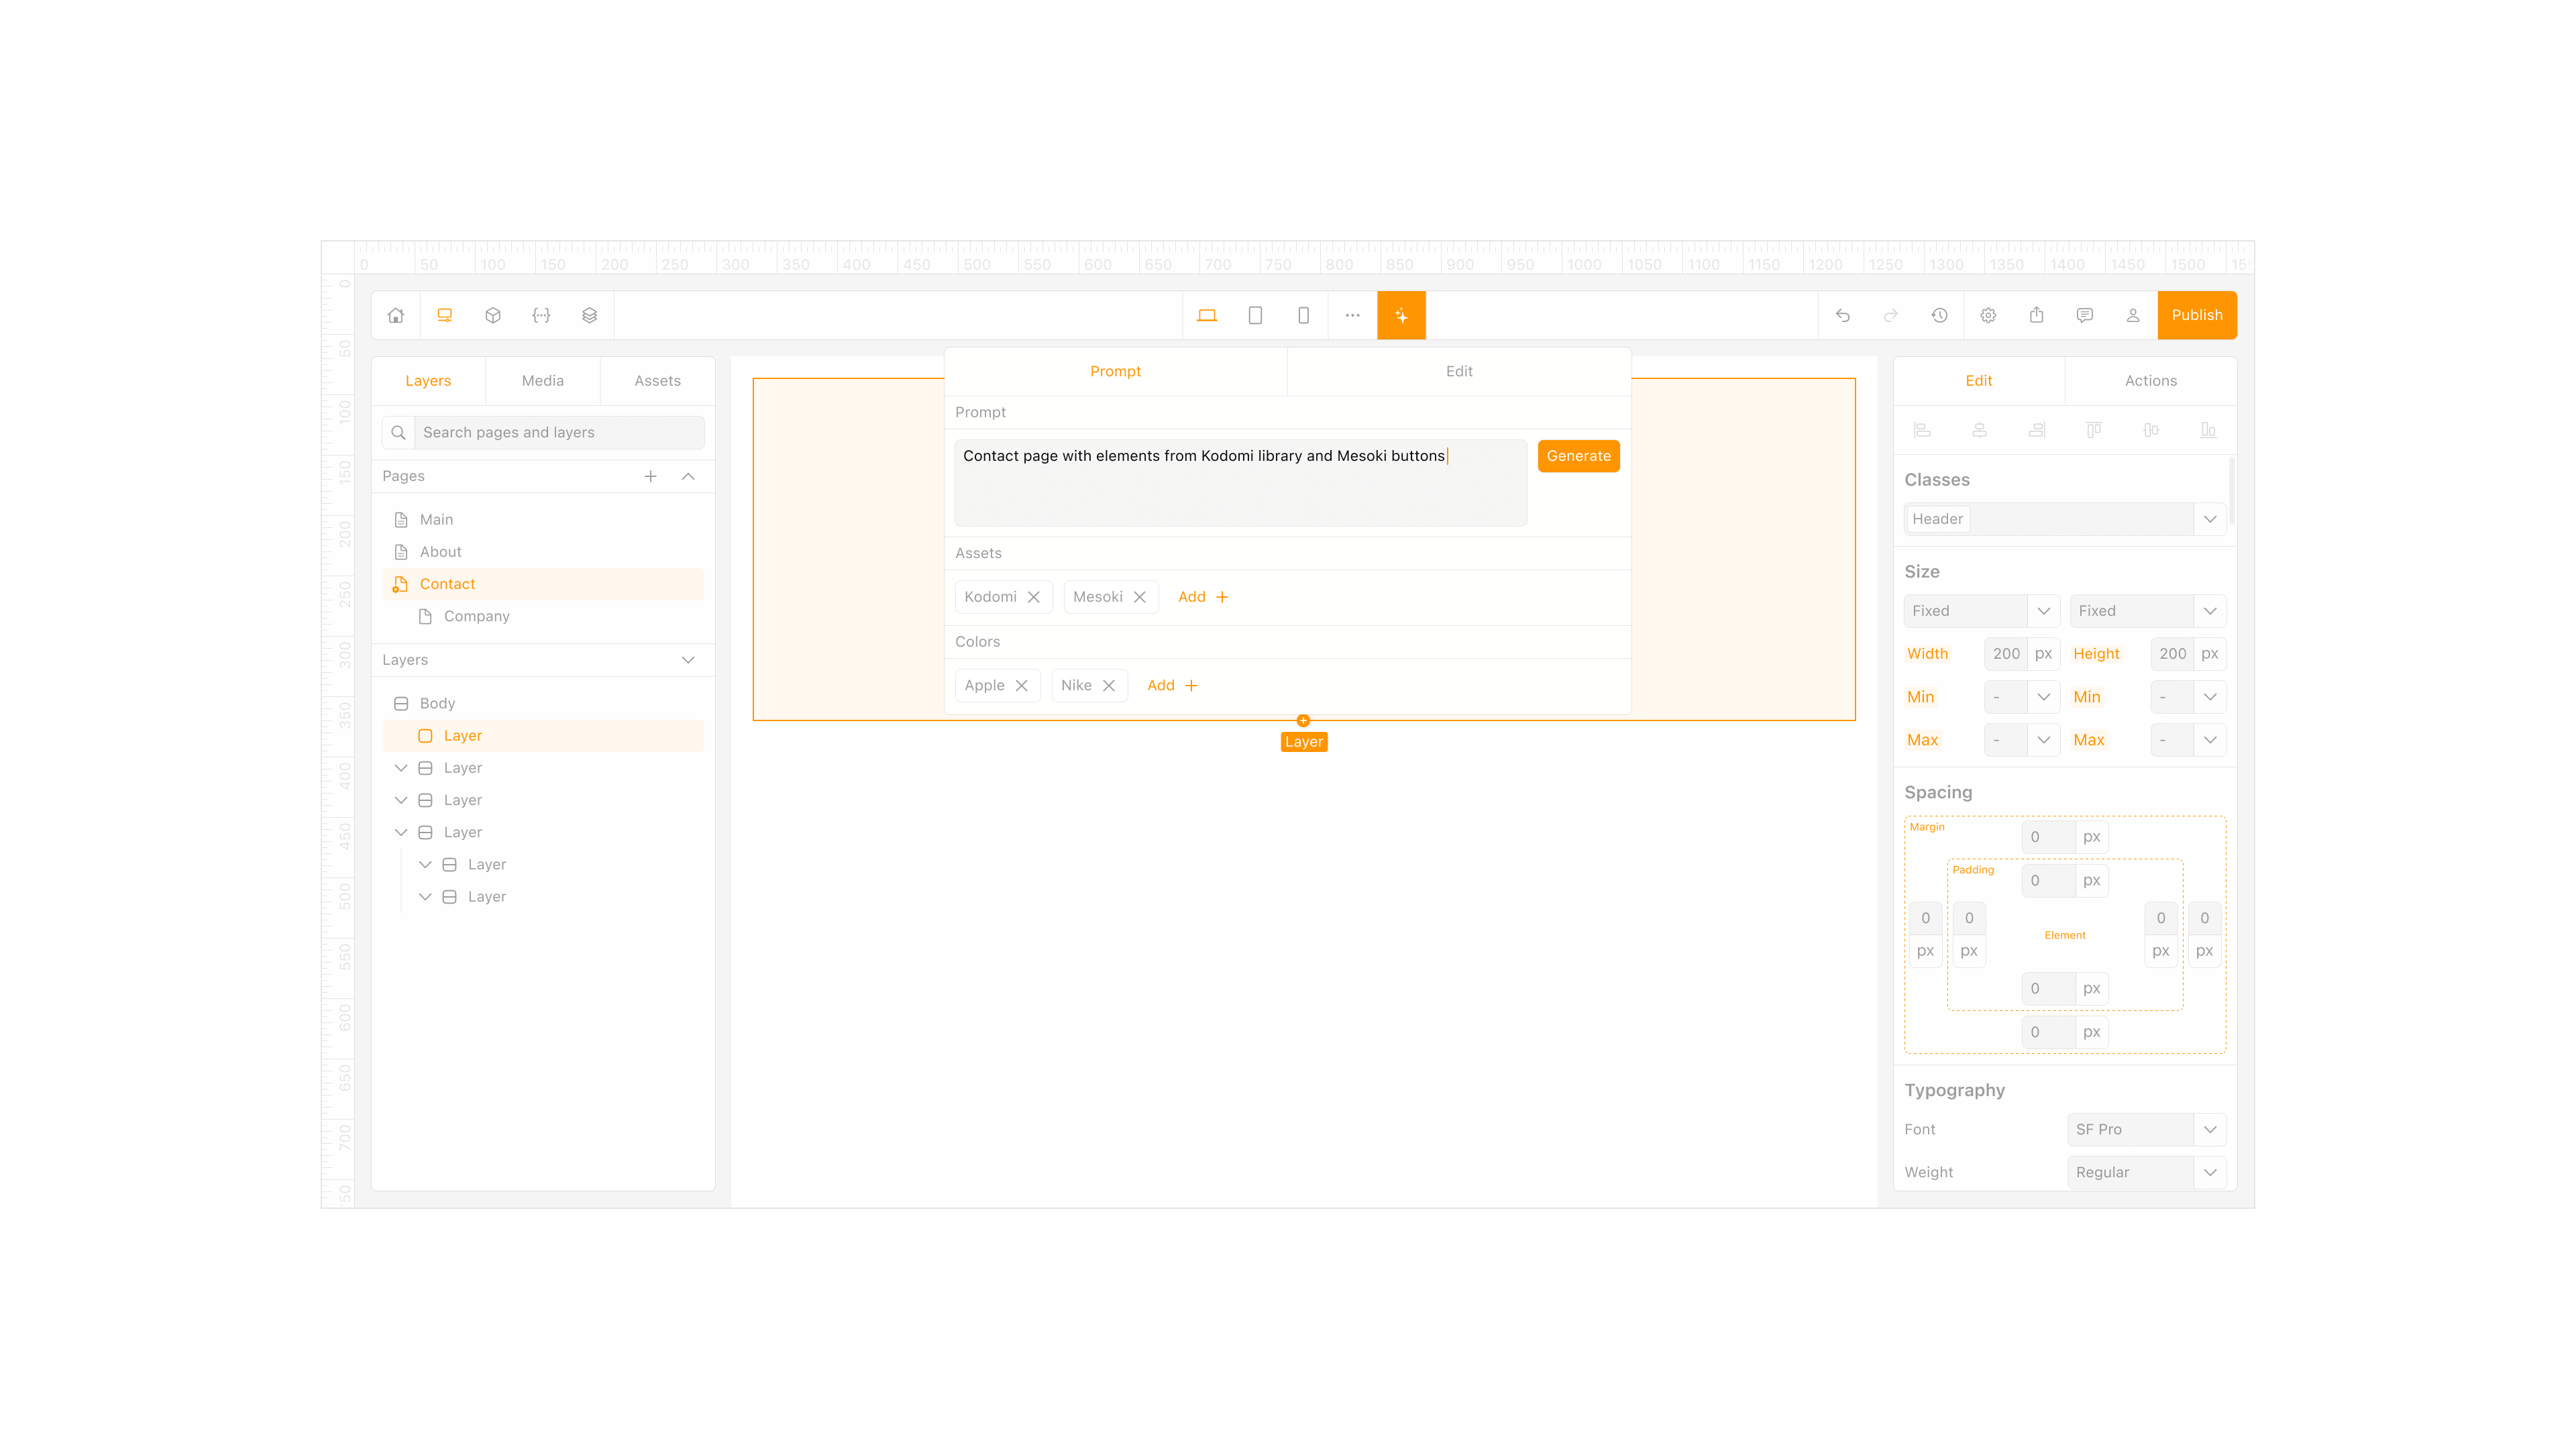
Task: Click the code braces icon
Action: click(x=541, y=315)
